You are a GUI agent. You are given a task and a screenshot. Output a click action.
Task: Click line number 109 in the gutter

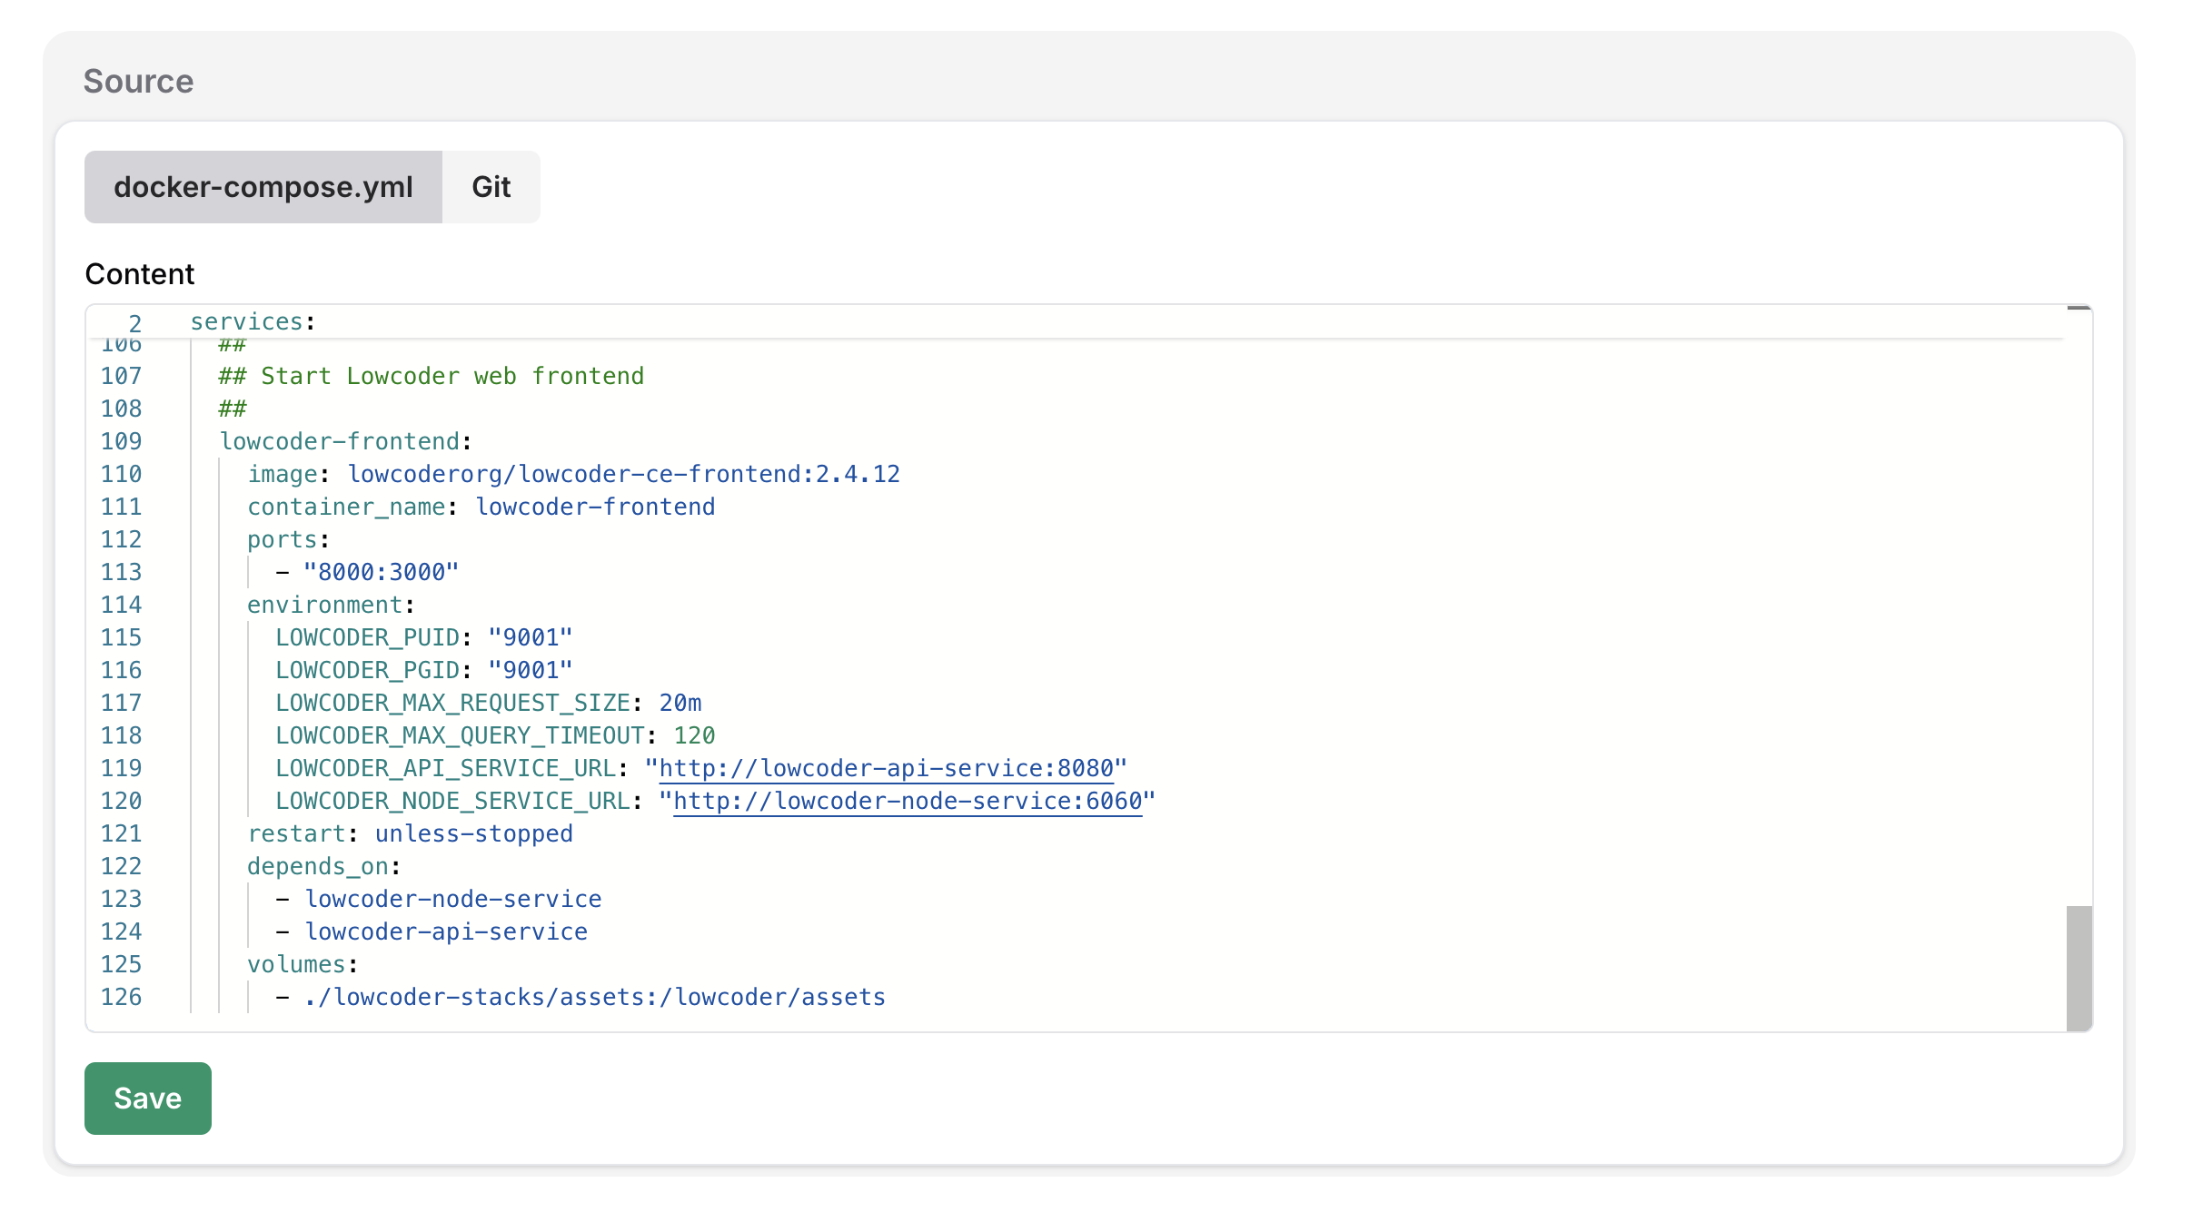pyautogui.click(x=121, y=441)
